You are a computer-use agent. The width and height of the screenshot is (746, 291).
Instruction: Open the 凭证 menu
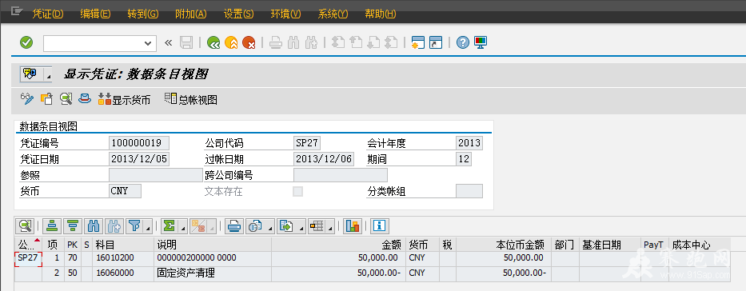pyautogui.click(x=48, y=14)
